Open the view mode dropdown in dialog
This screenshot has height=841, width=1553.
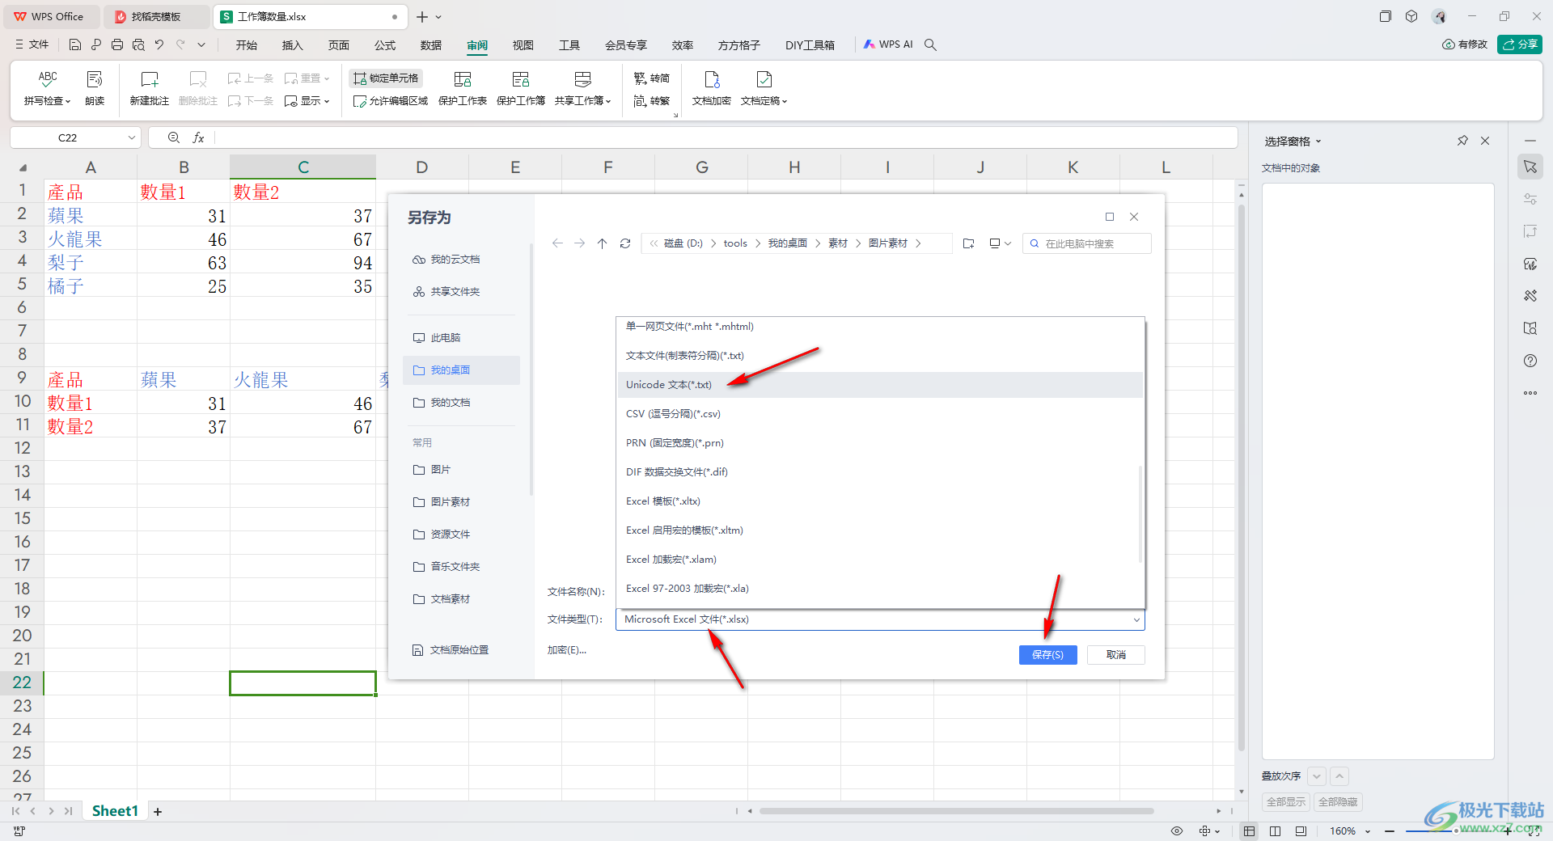click(x=1001, y=243)
